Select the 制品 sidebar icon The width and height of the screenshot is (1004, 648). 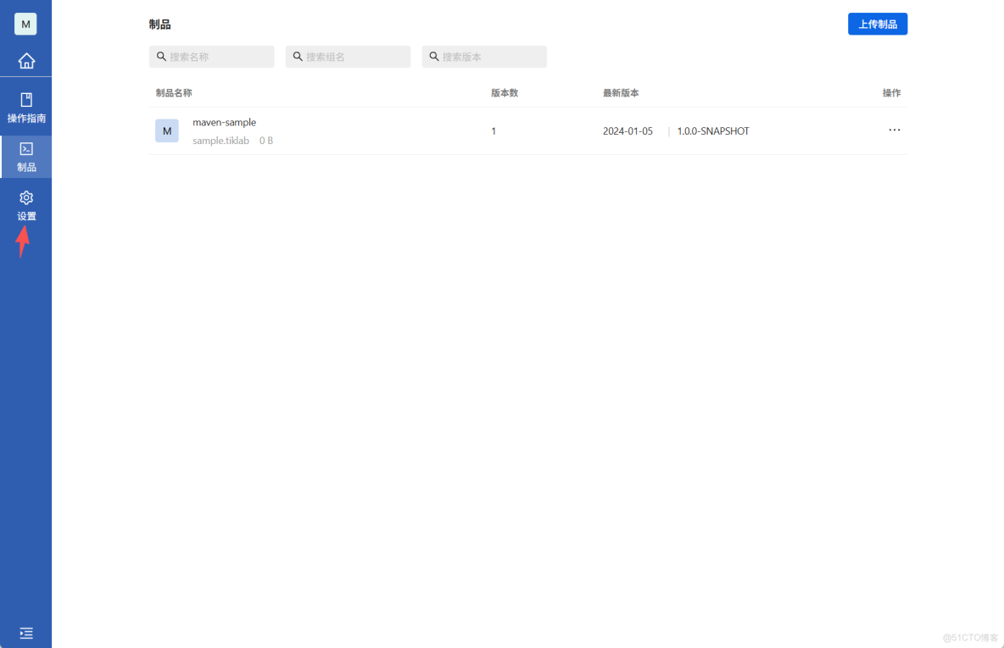point(26,151)
